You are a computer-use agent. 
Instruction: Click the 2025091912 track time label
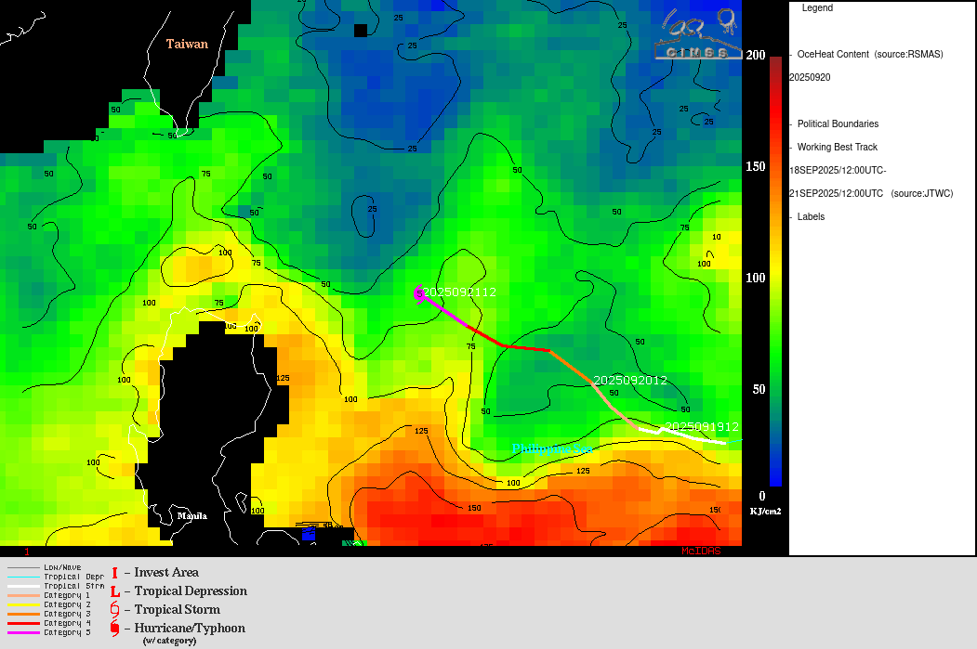pos(702,427)
